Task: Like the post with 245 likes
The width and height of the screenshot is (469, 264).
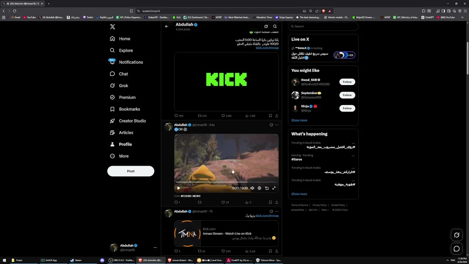Action: tap(226, 251)
